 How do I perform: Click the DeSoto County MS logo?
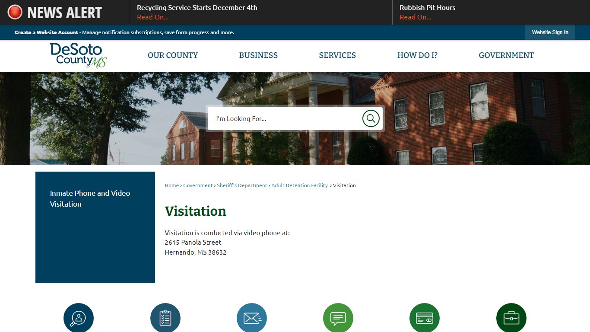click(78, 55)
